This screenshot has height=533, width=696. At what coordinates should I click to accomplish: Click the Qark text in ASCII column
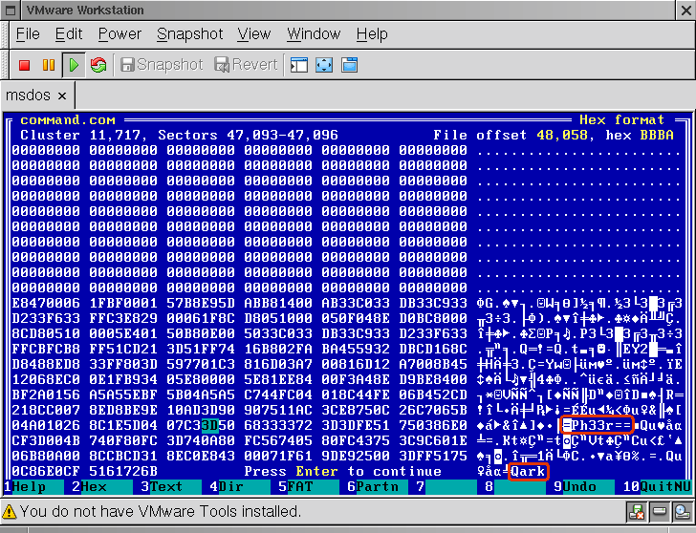point(528,471)
